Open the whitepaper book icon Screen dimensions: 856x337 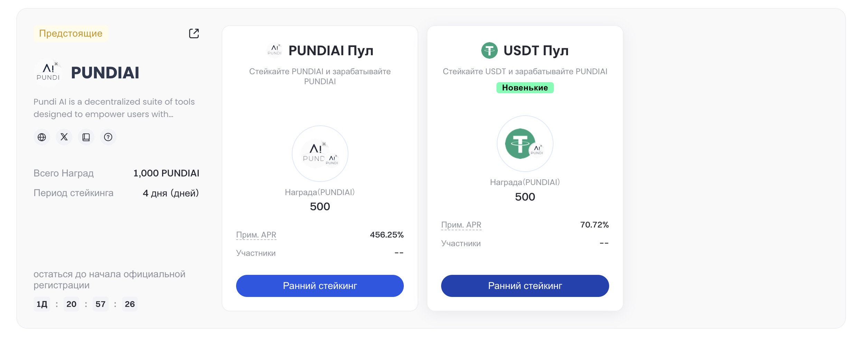[86, 137]
